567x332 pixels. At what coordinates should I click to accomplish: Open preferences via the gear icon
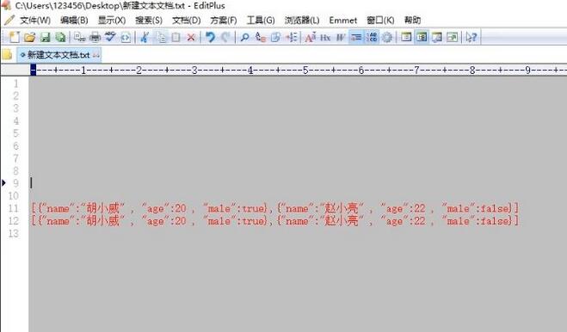point(387,37)
